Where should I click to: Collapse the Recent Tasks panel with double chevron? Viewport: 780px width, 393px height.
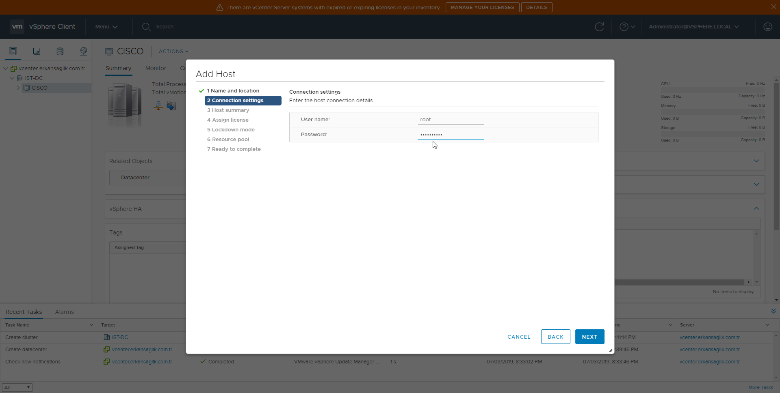pos(773,311)
